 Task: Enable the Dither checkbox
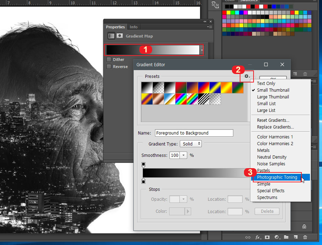[x=109, y=59]
